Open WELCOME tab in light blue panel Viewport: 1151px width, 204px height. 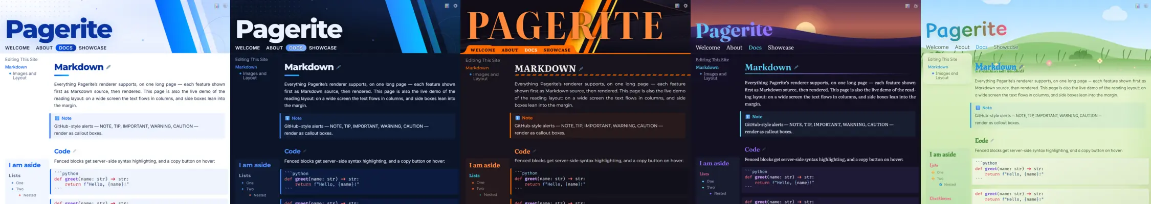(x=17, y=48)
